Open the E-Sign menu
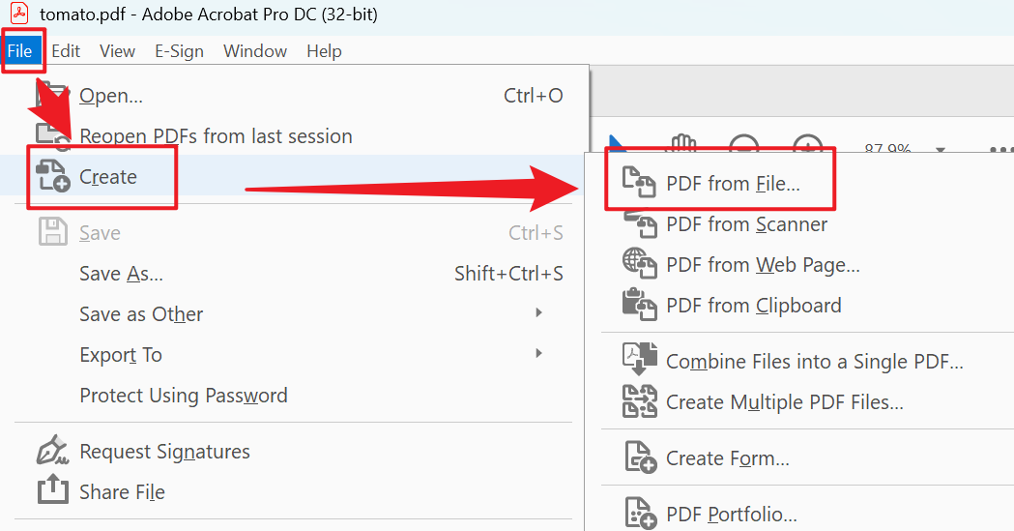Viewport: 1014px width, 531px height. pos(179,51)
